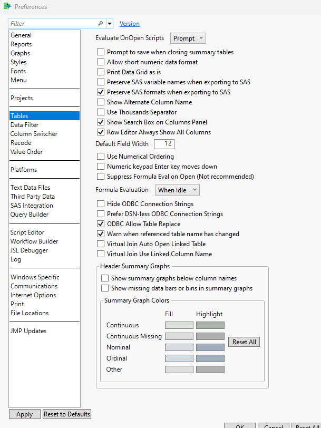Toggle ODBC Allow Table Replace
This screenshot has width=321, height=428.
pos(101,224)
